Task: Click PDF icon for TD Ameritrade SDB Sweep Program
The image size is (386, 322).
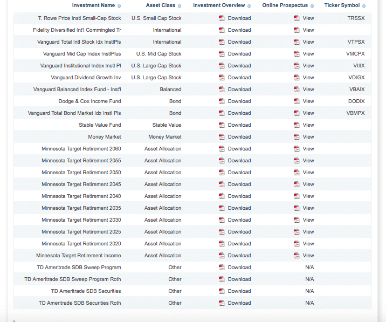Action: pyautogui.click(x=222, y=268)
